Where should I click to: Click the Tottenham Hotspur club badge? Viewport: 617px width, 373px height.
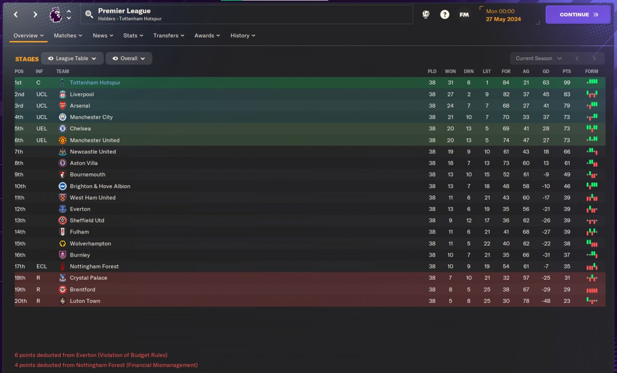[62, 83]
